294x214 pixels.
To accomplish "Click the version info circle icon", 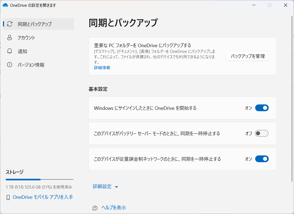I will pos(10,65).
